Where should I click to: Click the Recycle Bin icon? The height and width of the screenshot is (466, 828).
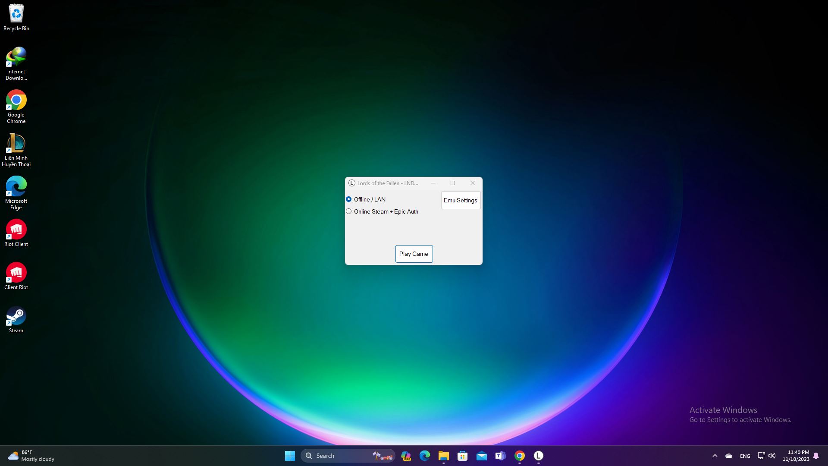coord(16,13)
